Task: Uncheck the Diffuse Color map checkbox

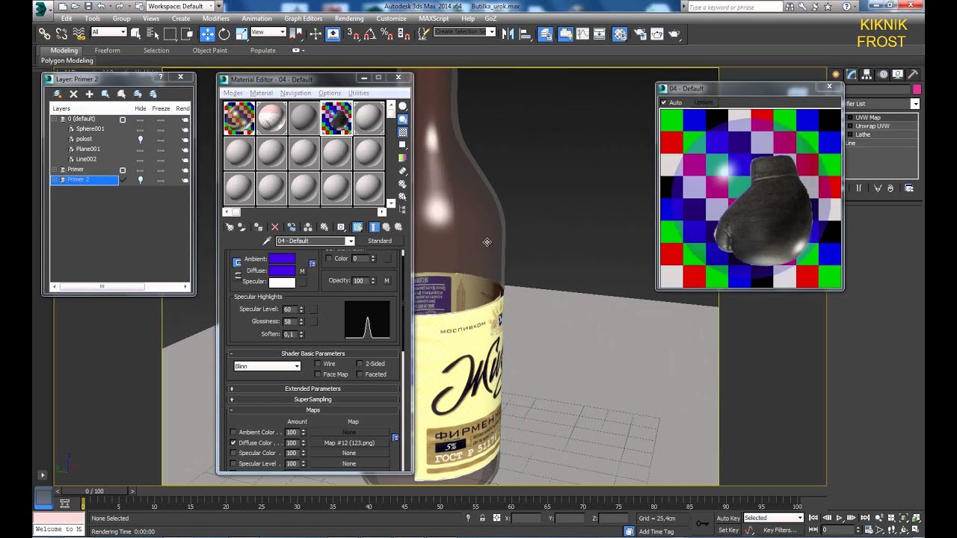Action: [x=233, y=442]
